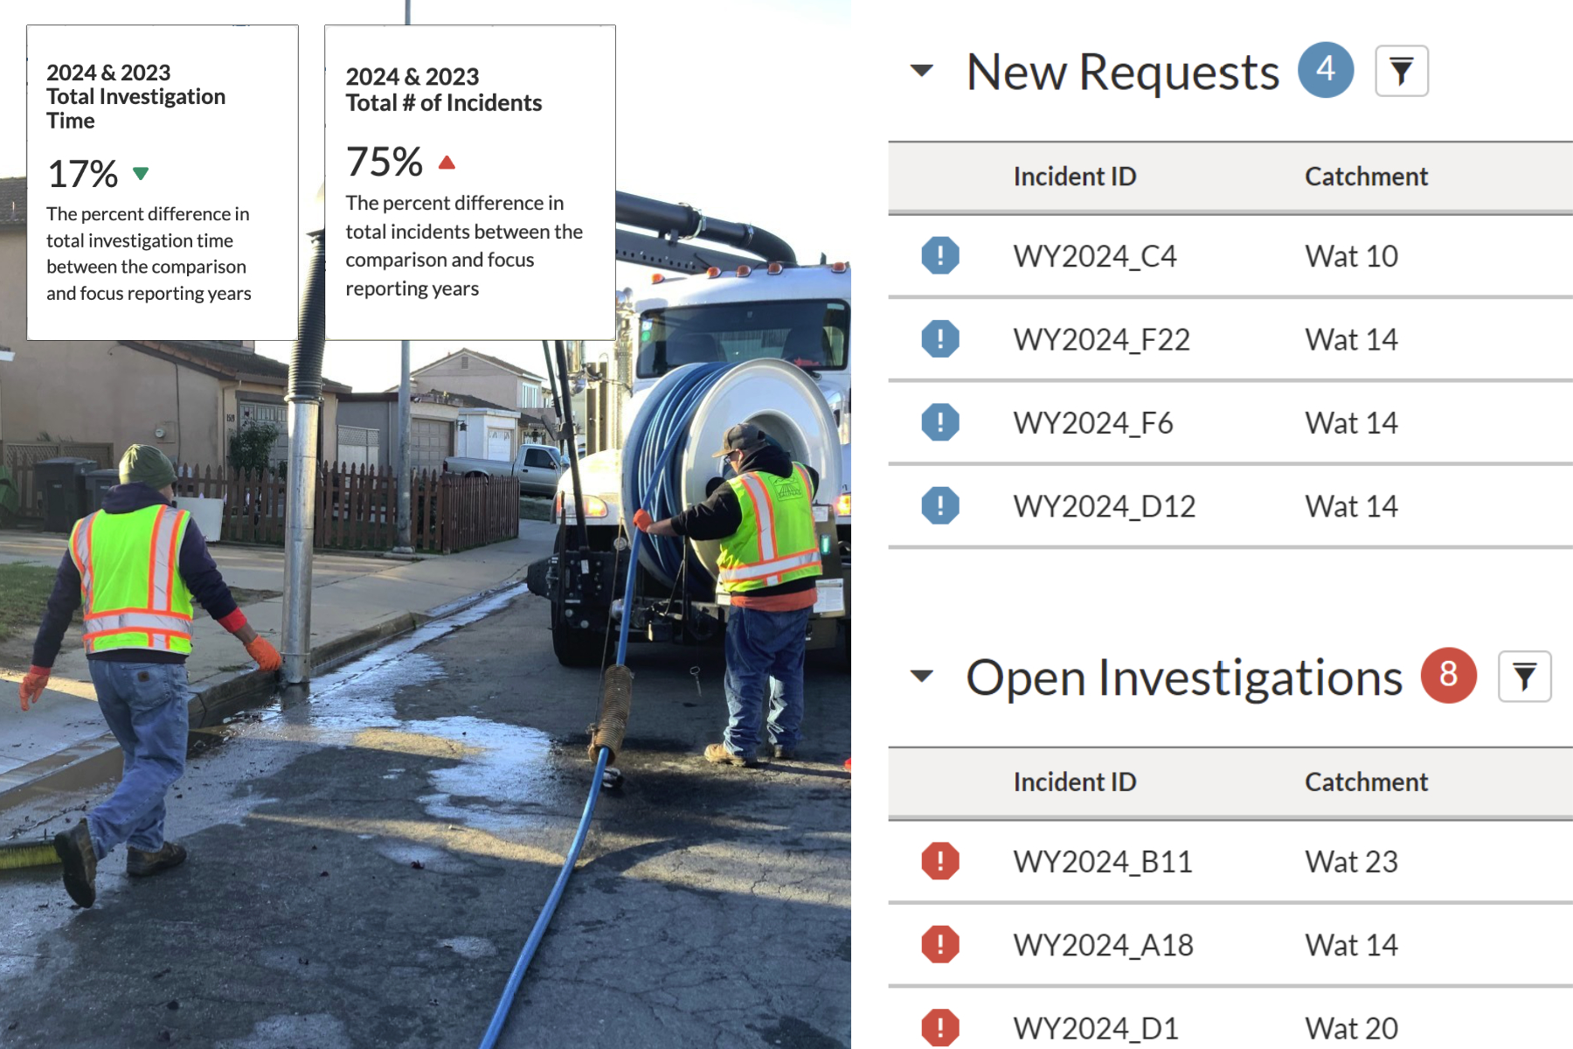The image size is (1573, 1049).
Task: Open the New Requests filter
Action: coord(1402,71)
